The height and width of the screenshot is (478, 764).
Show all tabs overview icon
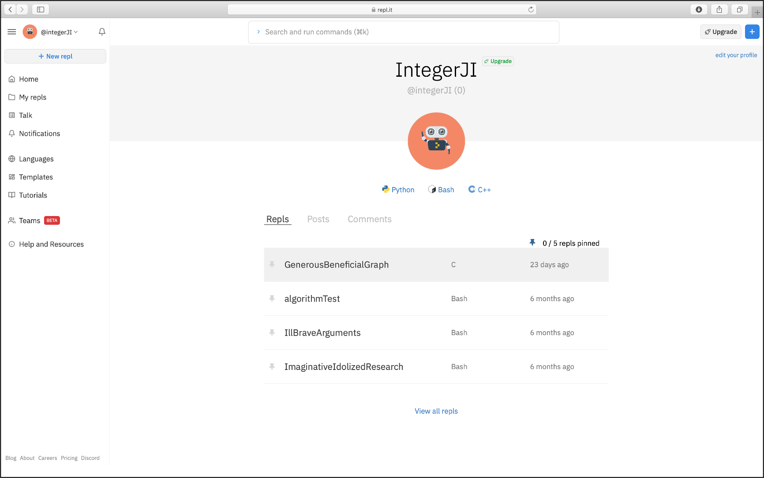[740, 9]
